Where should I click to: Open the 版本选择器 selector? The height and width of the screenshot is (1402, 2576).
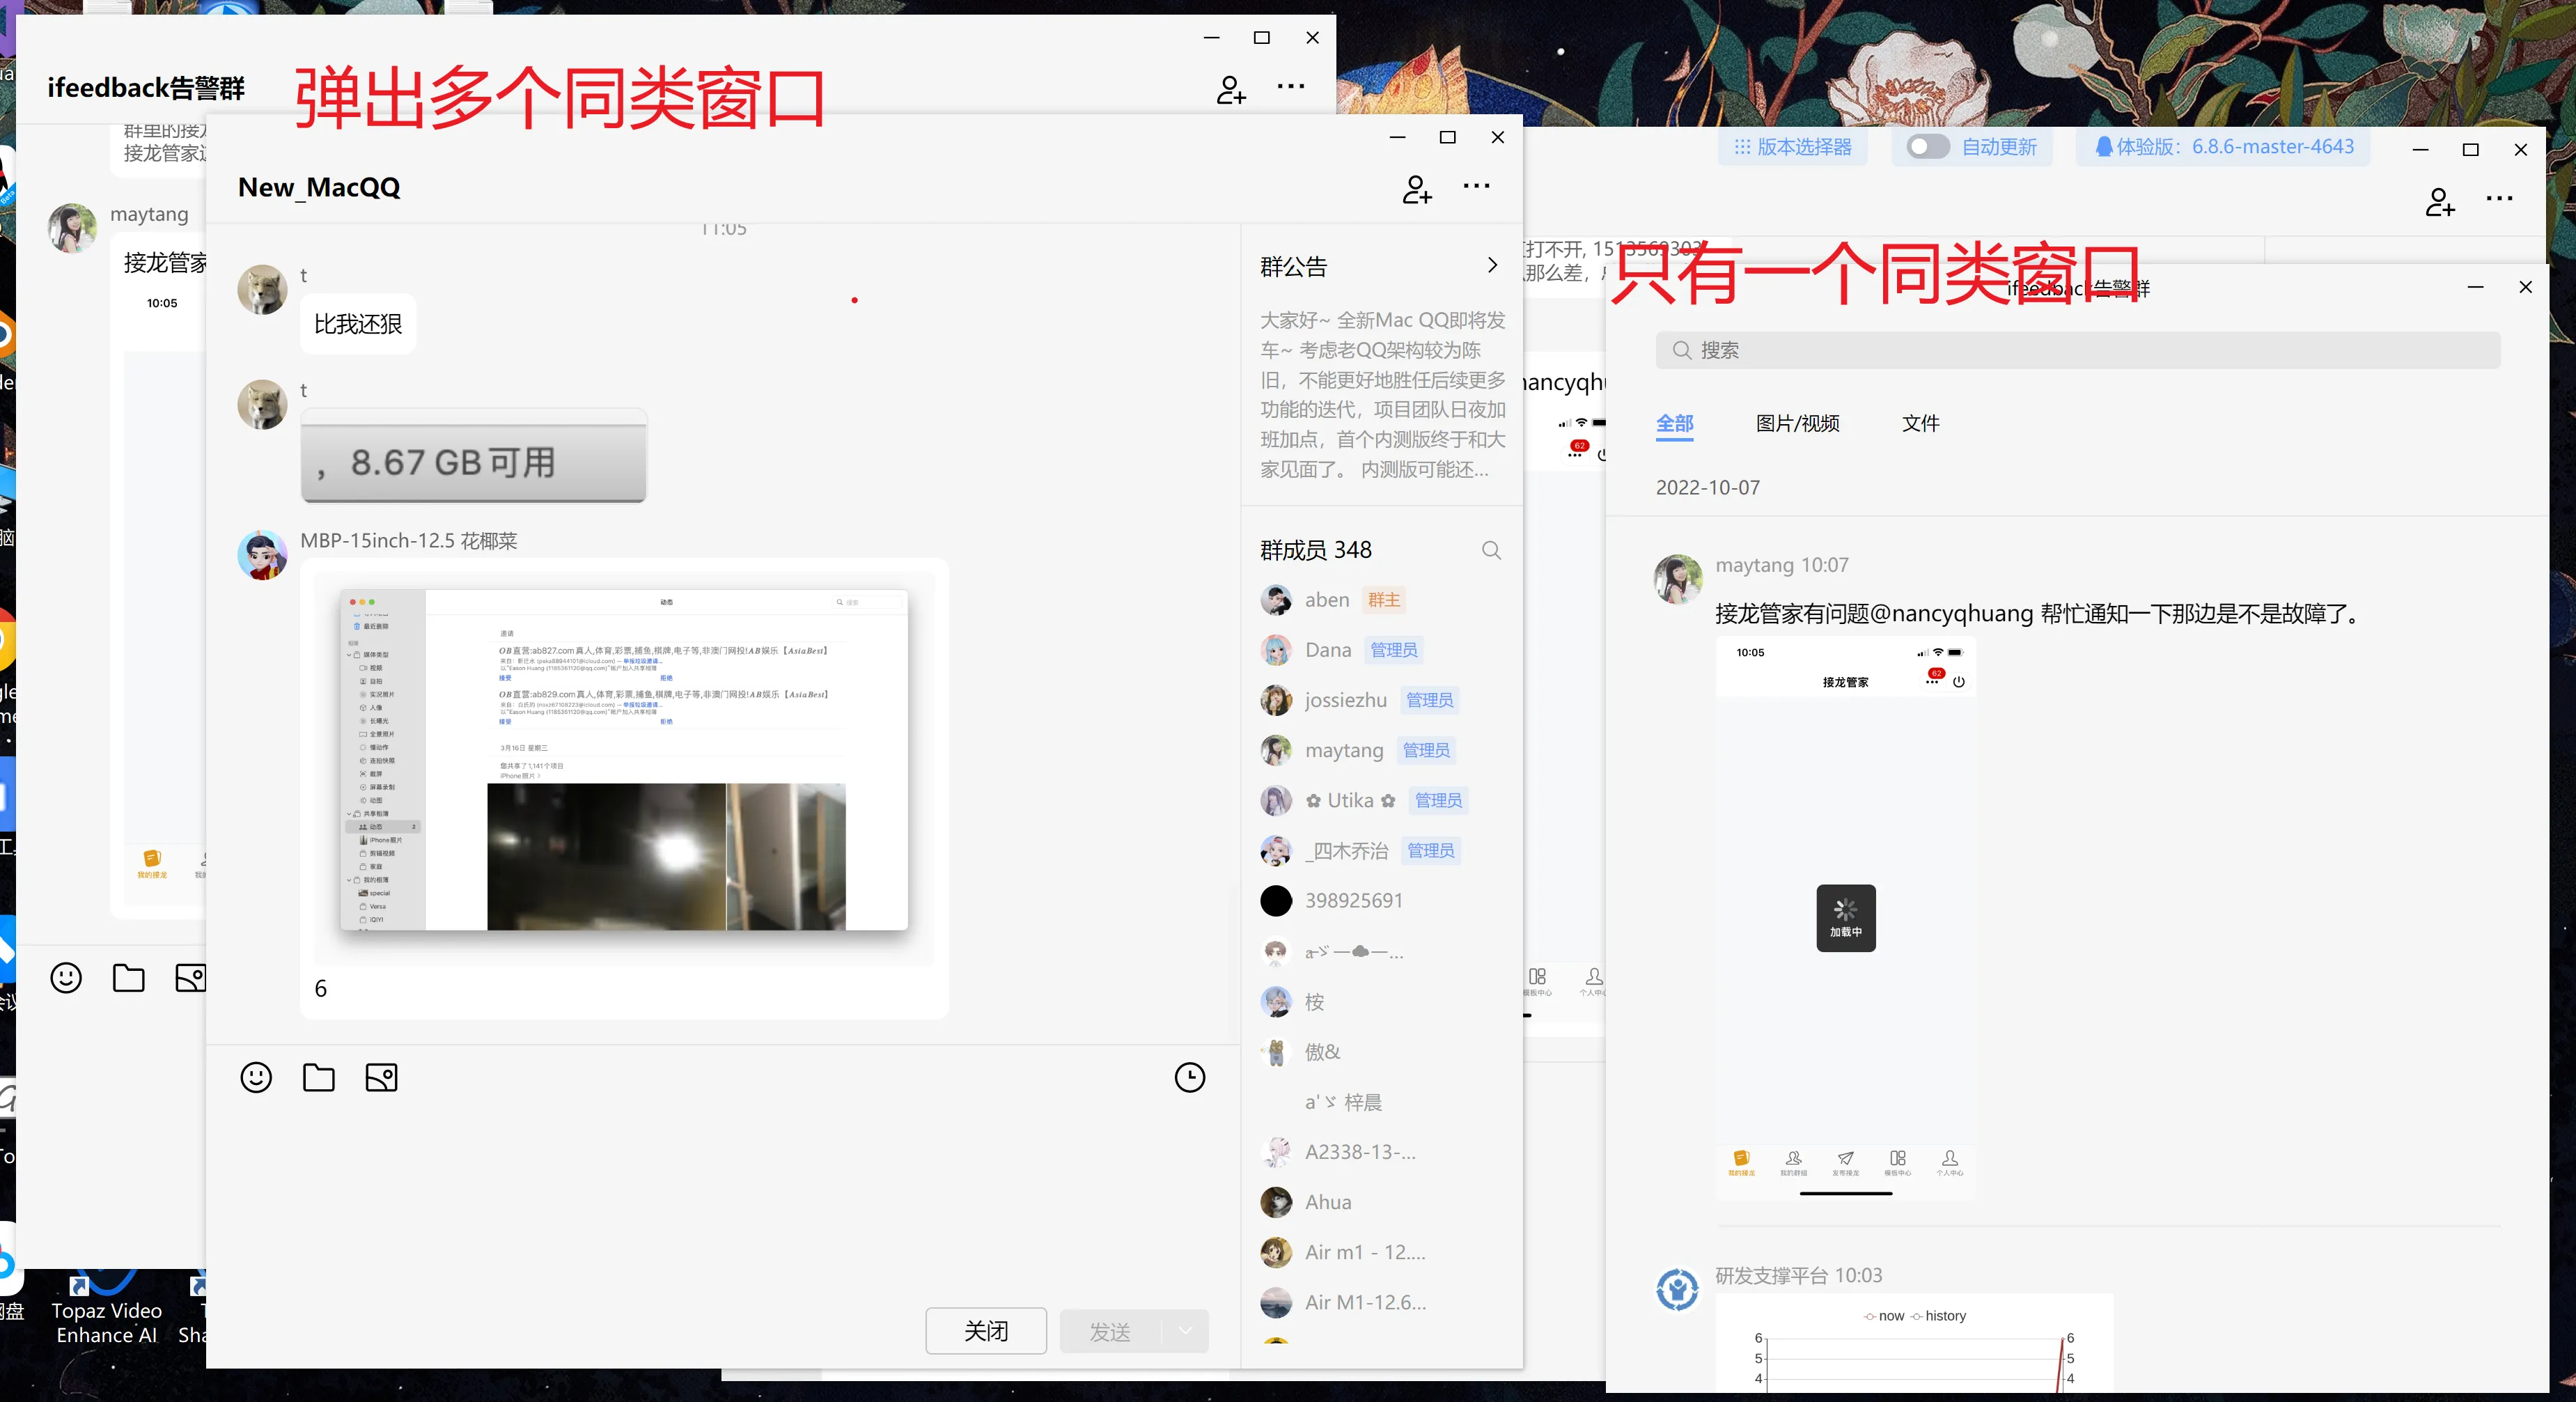(x=1792, y=147)
